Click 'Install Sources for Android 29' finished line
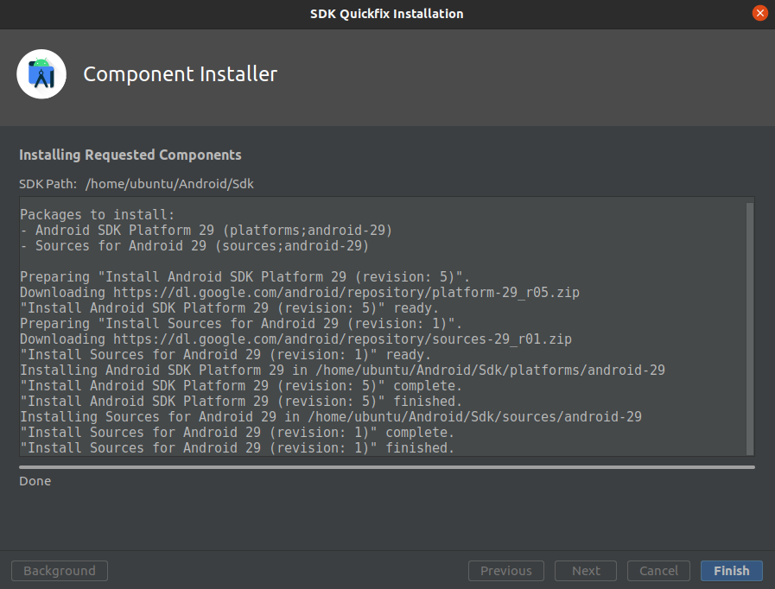 click(x=237, y=448)
